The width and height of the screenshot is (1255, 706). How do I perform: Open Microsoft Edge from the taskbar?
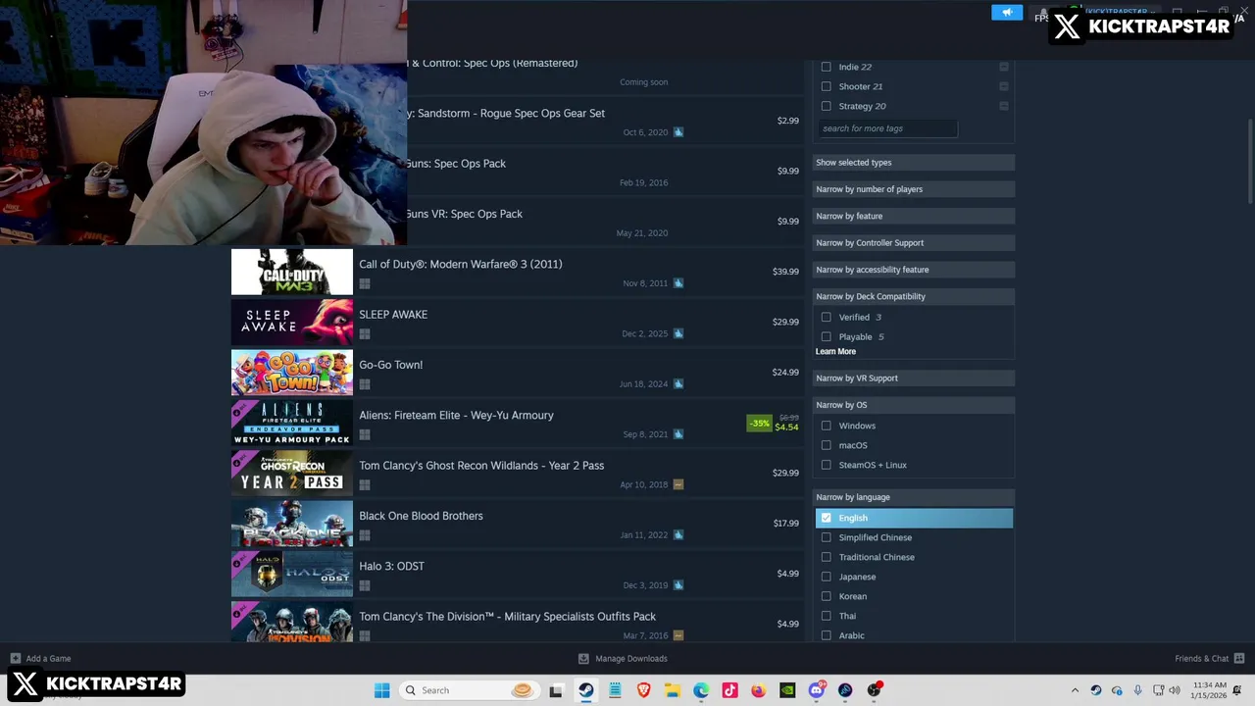(701, 690)
